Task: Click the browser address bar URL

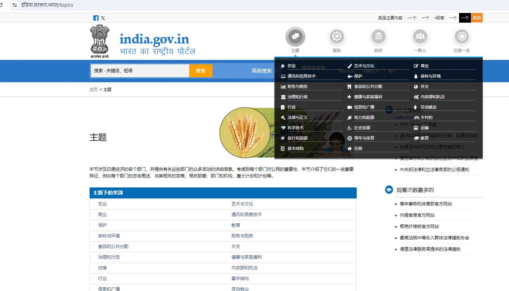Action: point(47,5)
